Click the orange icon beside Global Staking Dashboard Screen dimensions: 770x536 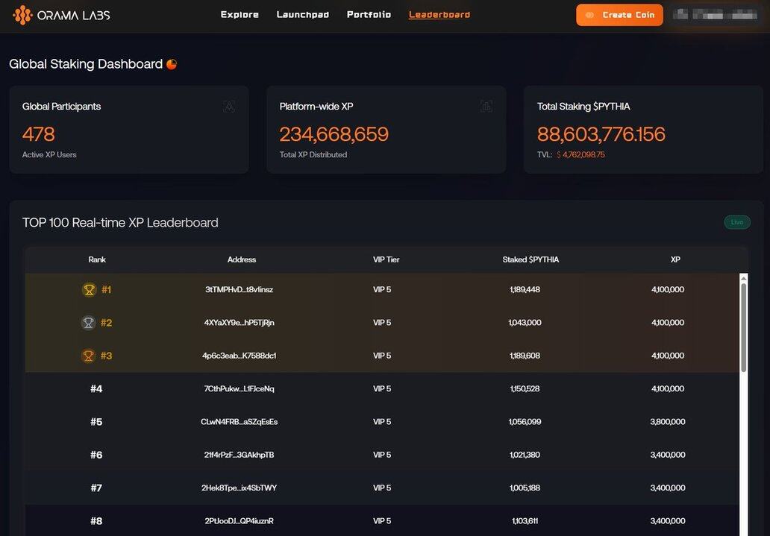point(172,64)
